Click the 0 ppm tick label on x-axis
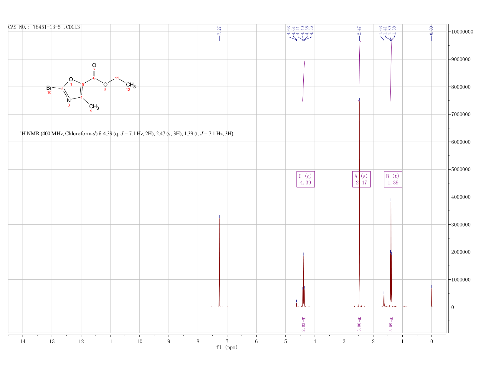This screenshot has height=375, width=486. (432, 341)
